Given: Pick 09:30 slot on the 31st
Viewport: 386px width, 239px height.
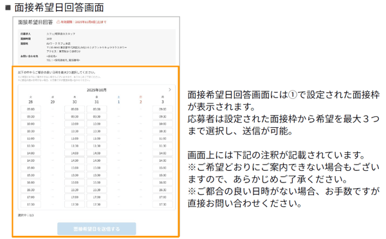Looking at the screenshot, I should pyautogui.click(x=96, y=116).
